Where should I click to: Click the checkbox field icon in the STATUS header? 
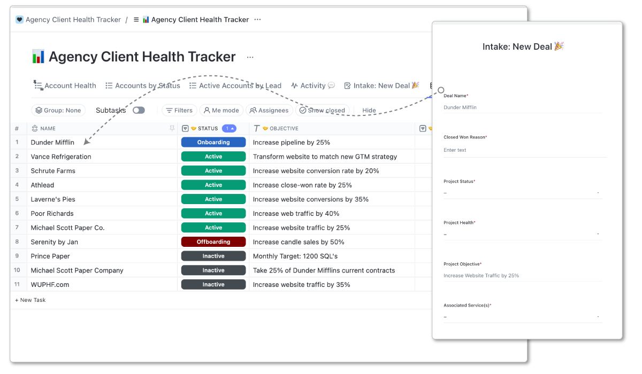click(185, 128)
